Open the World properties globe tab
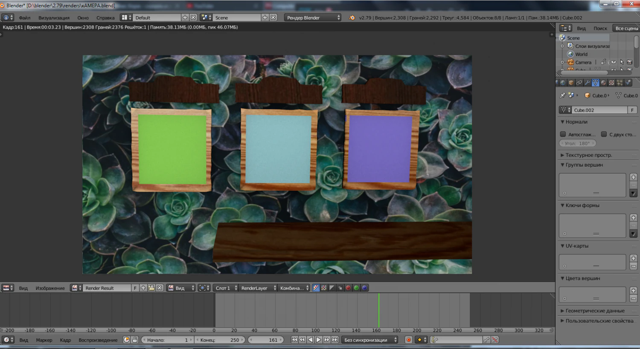640x349 pixels. pyautogui.click(x=563, y=83)
